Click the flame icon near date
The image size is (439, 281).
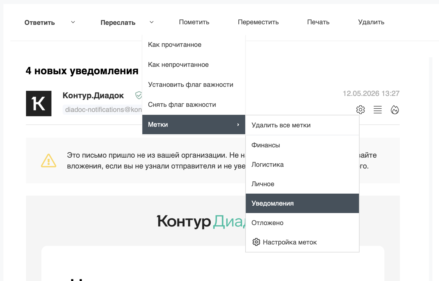click(395, 110)
